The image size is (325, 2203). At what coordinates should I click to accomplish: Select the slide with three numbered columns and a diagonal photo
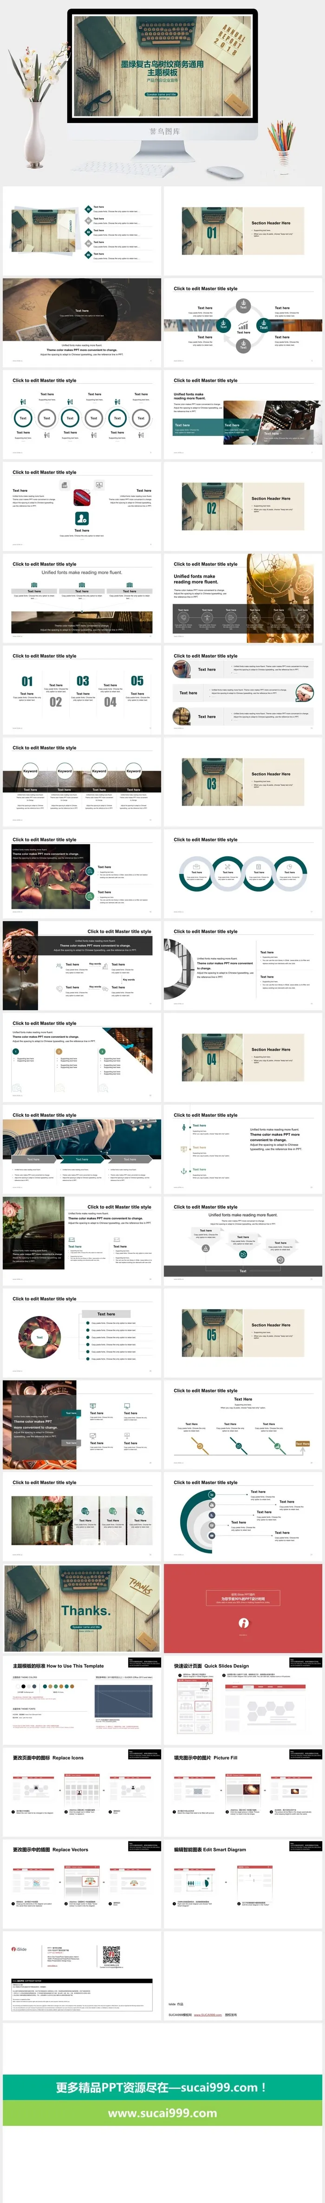pyautogui.click(x=81, y=1057)
